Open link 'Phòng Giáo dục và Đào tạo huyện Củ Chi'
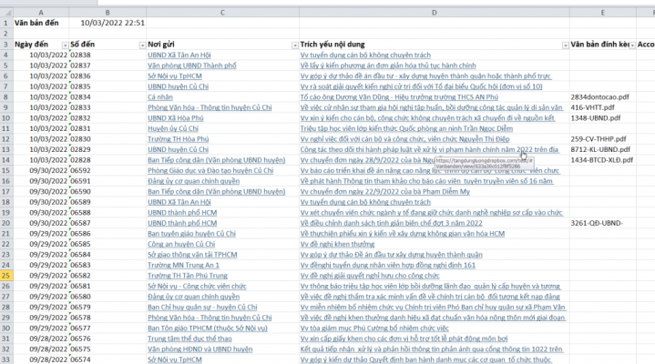 [x=210, y=170]
